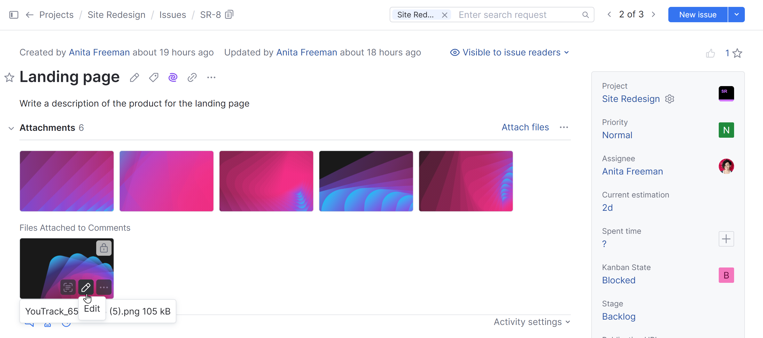Open the AI assistant spiral icon
This screenshot has width=763, height=338.
[x=173, y=77]
